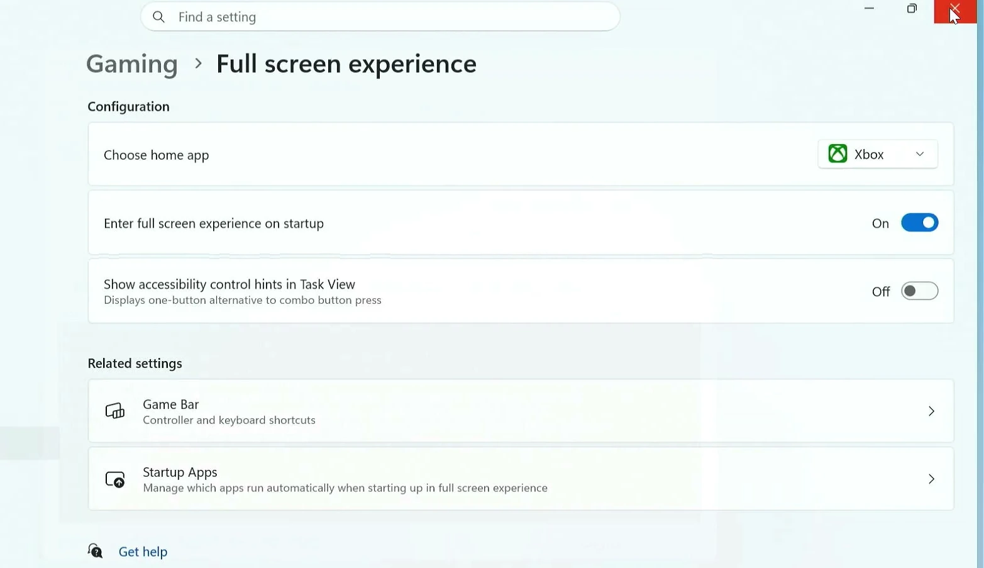984x568 pixels.
Task: Click 'Displays one-button alternative to combo button press'
Action: tap(243, 301)
